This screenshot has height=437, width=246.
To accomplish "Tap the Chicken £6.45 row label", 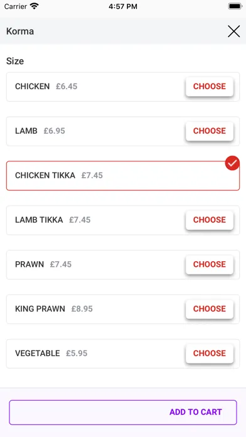I will [46, 87].
